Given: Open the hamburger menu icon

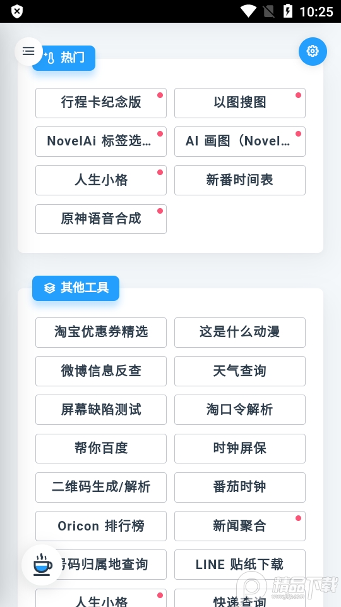Looking at the screenshot, I should [28, 51].
